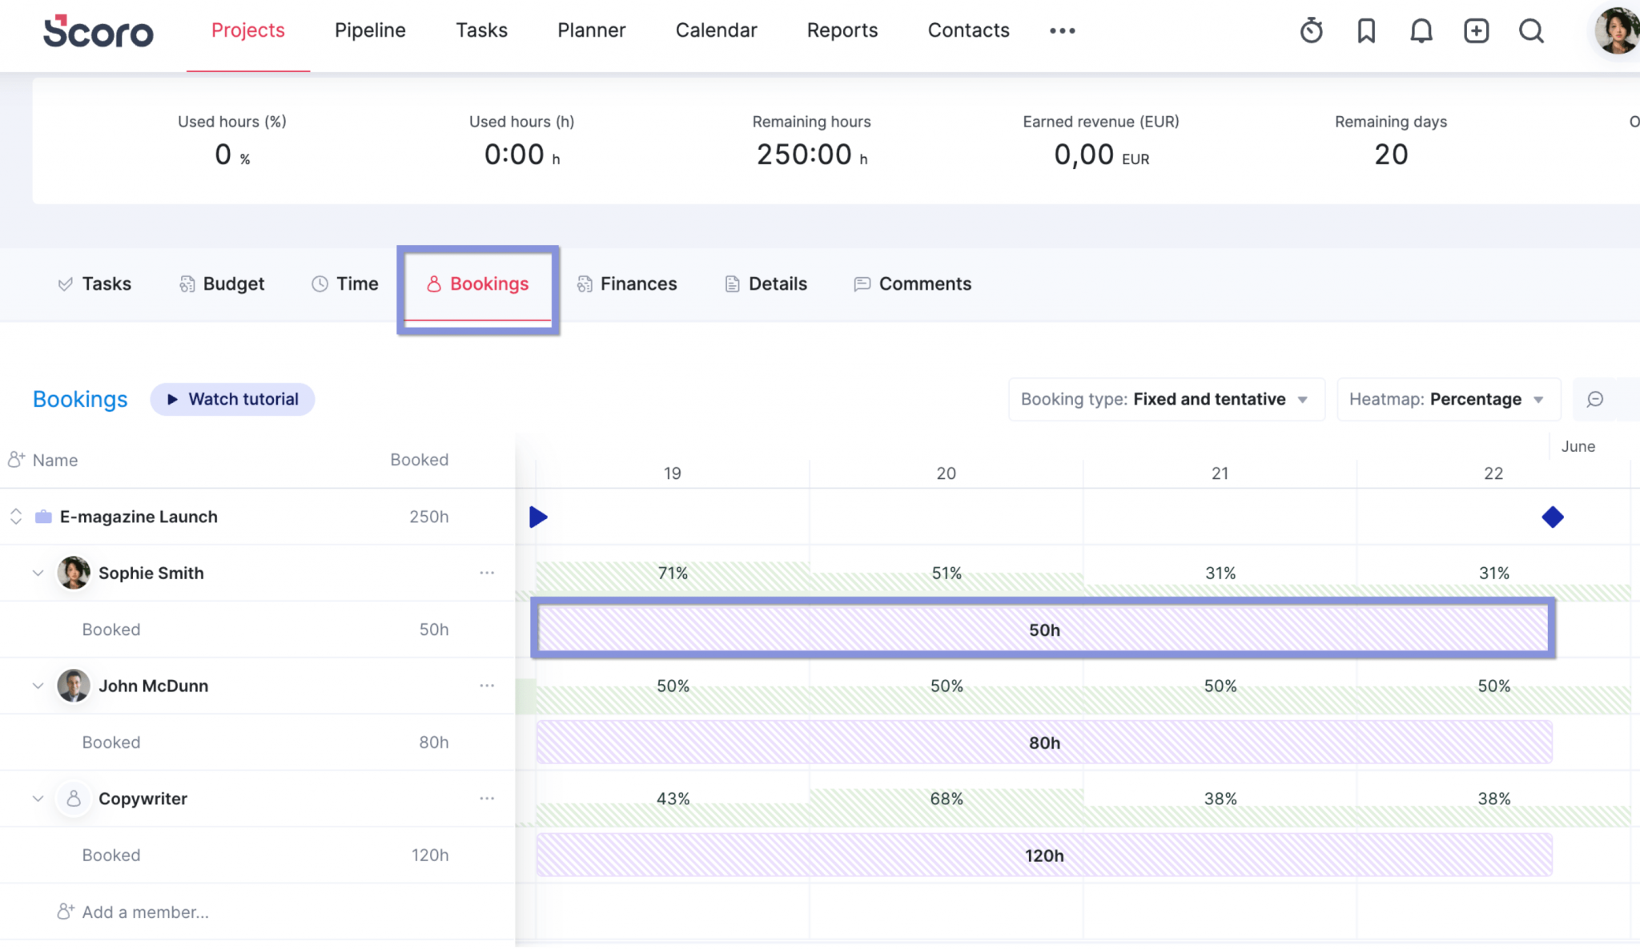Image resolution: width=1640 pixels, height=950 pixels.
Task: Check notifications via the bell icon
Action: tap(1421, 30)
